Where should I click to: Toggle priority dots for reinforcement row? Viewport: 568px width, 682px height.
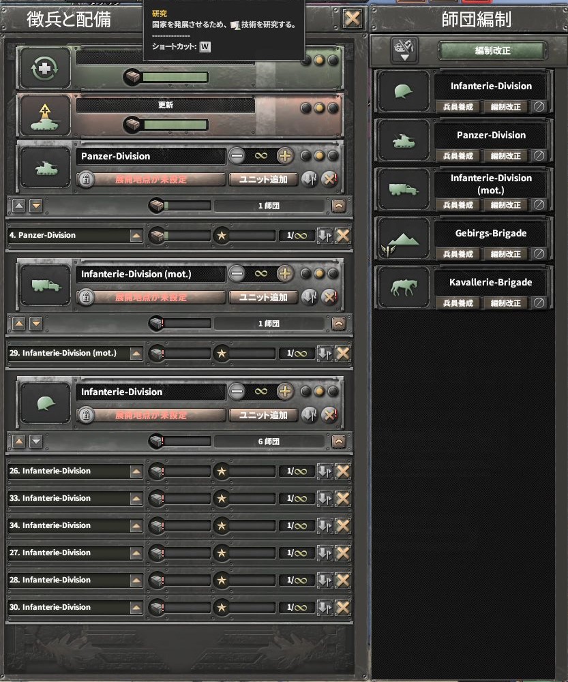320,60
